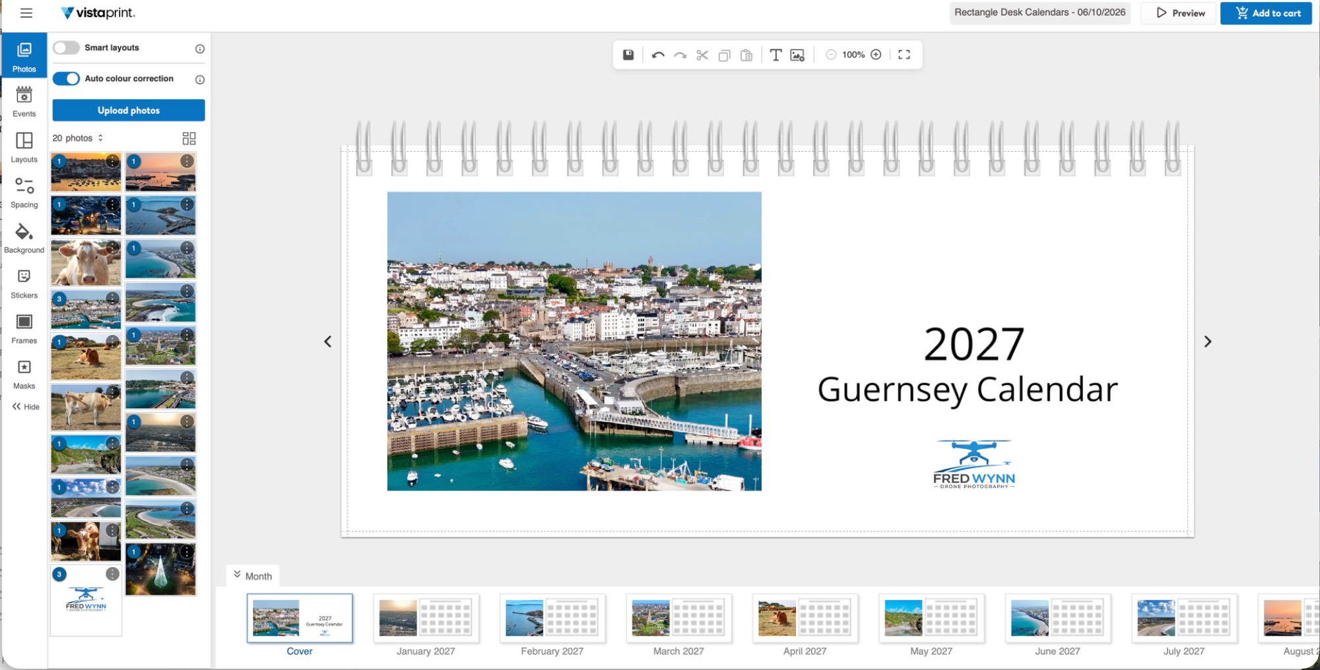
Task: Select the January 2027 page thumbnail
Action: (426, 618)
